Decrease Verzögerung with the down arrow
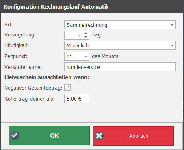Screen dimensions: 184x150 point(86,37)
